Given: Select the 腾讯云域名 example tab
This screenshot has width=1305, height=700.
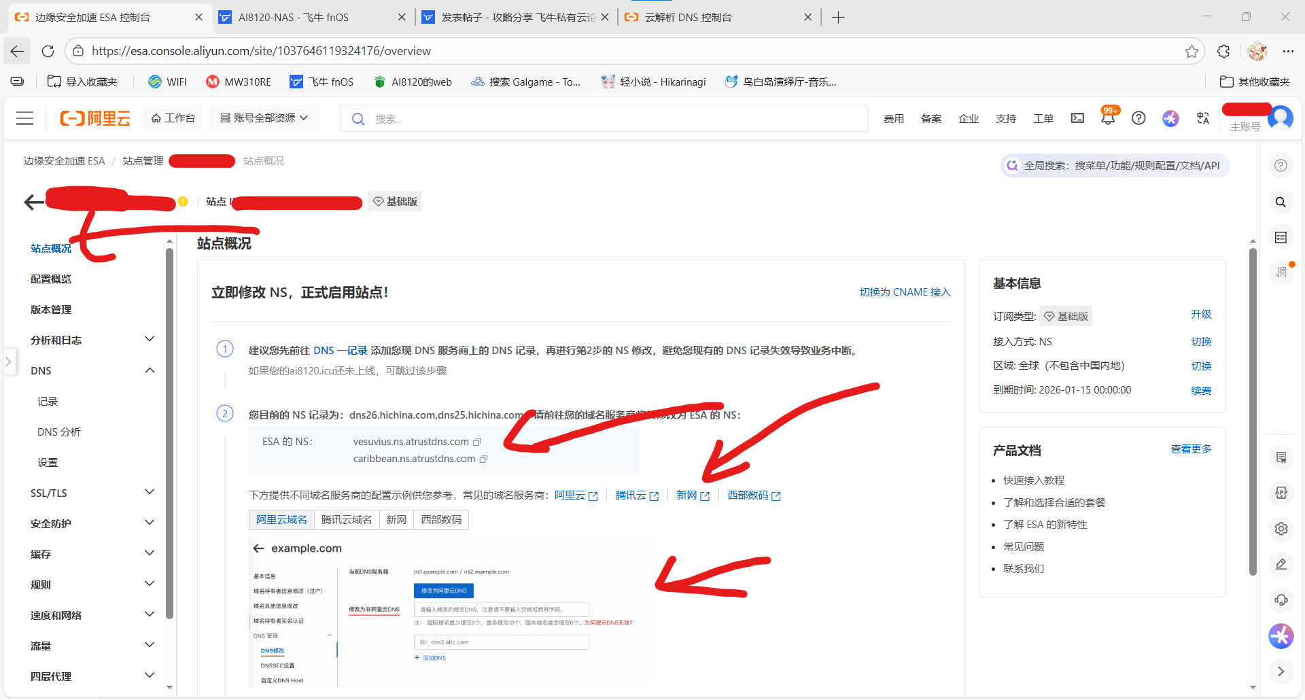Looking at the screenshot, I should pos(347,520).
